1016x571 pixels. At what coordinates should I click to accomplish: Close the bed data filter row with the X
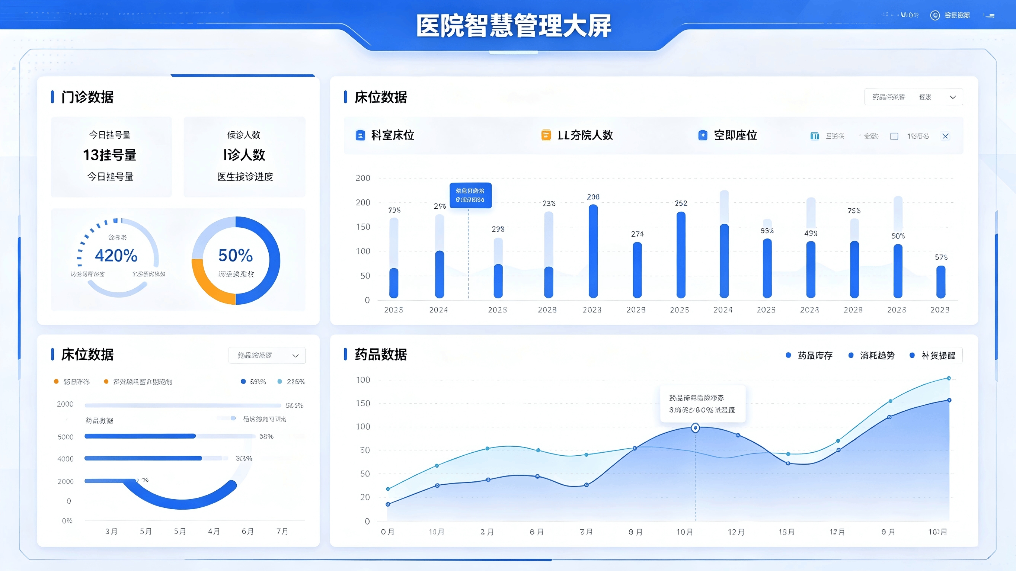945,136
